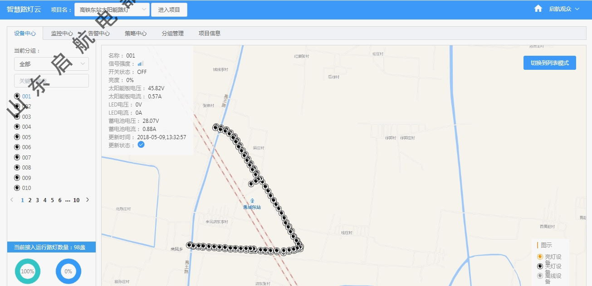
Task: Click the signal strength bars icon
Action: tap(140, 63)
